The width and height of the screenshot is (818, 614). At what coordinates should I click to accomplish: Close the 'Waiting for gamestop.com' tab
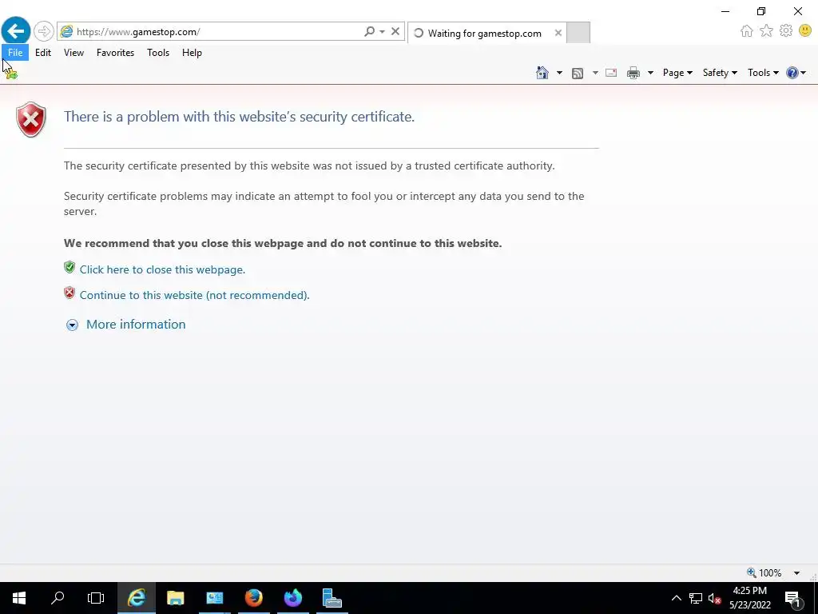(x=558, y=33)
